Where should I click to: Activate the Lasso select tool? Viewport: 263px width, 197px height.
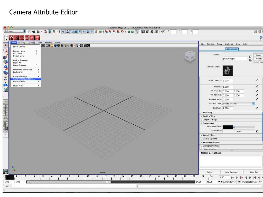coord(6,51)
